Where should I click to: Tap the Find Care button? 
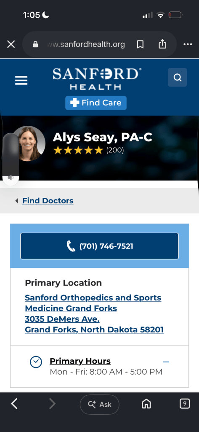click(96, 103)
